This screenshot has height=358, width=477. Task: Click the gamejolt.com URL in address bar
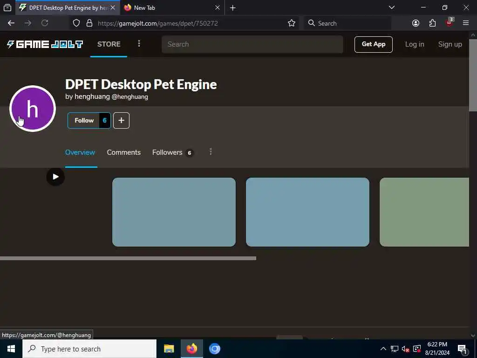(157, 23)
